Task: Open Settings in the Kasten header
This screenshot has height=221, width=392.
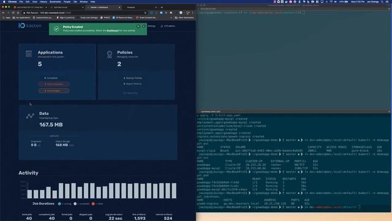Action: pyautogui.click(x=151, y=26)
